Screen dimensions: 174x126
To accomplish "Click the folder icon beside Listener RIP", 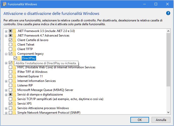I will click(x=15, y=85).
